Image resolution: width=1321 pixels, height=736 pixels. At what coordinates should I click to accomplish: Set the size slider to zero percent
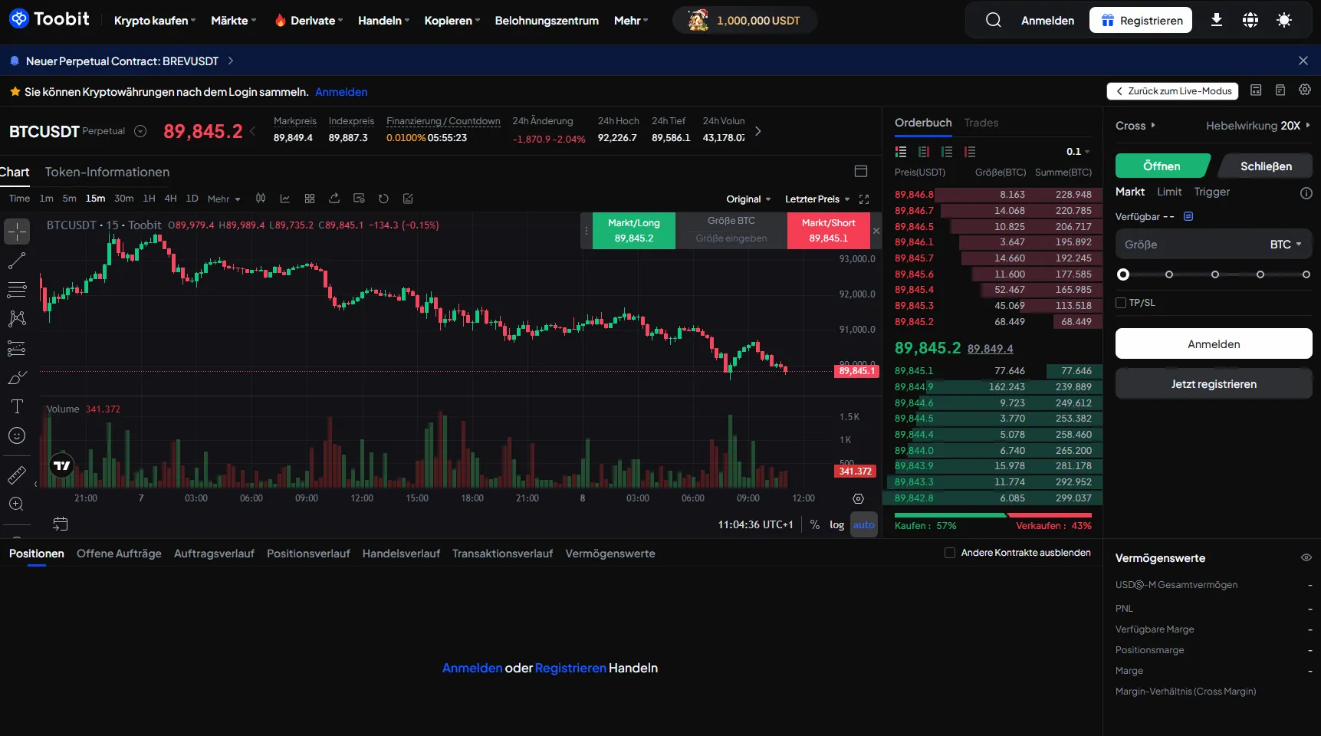click(1123, 274)
